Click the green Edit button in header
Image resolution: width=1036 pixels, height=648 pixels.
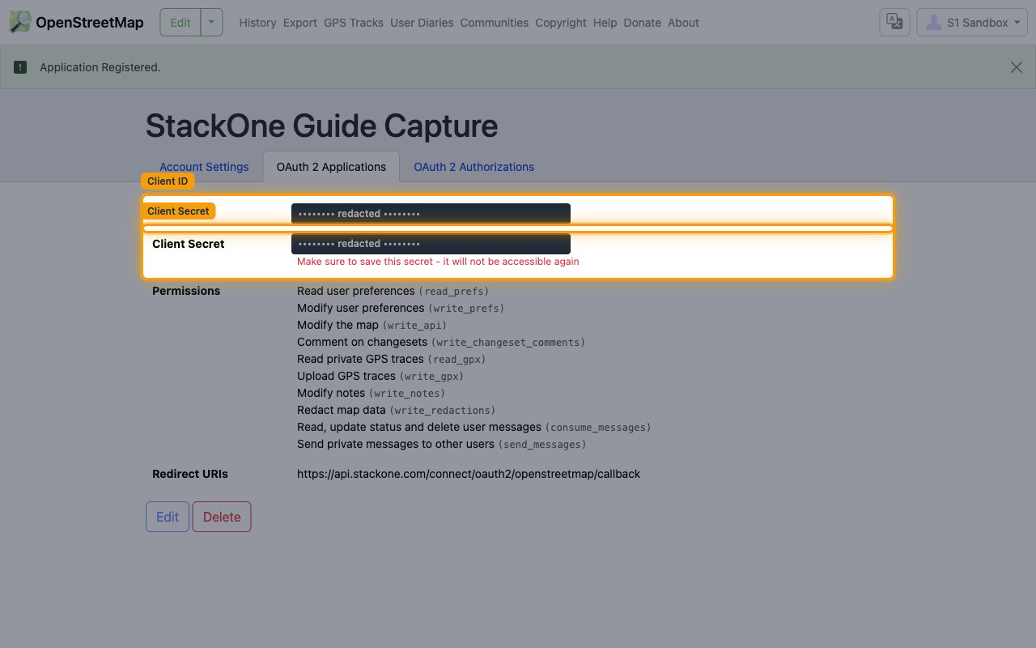click(x=180, y=23)
